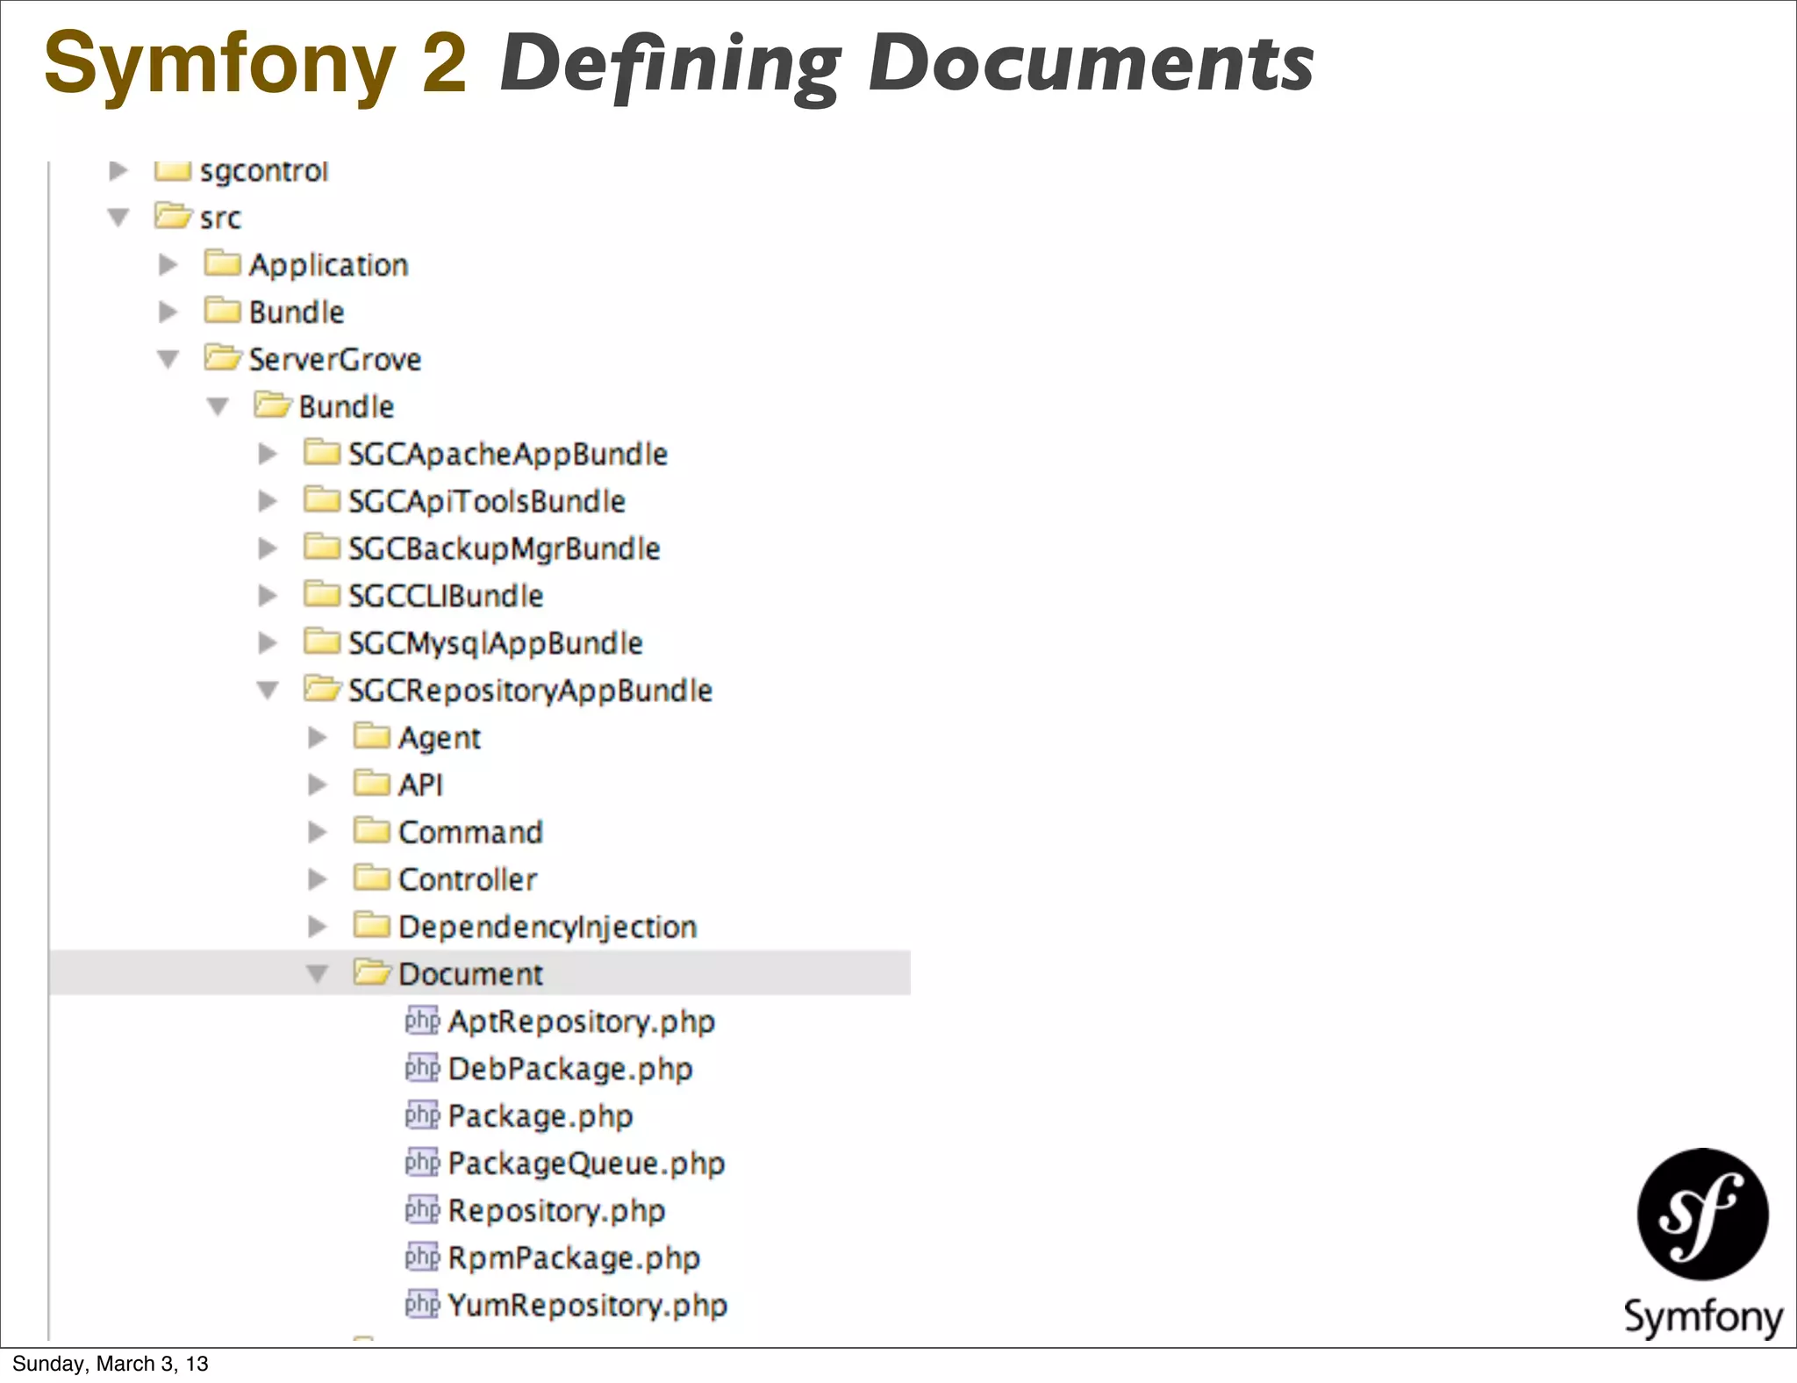
Task: Click the SGCBackupMgrBundle folder icon
Action: [x=322, y=546]
